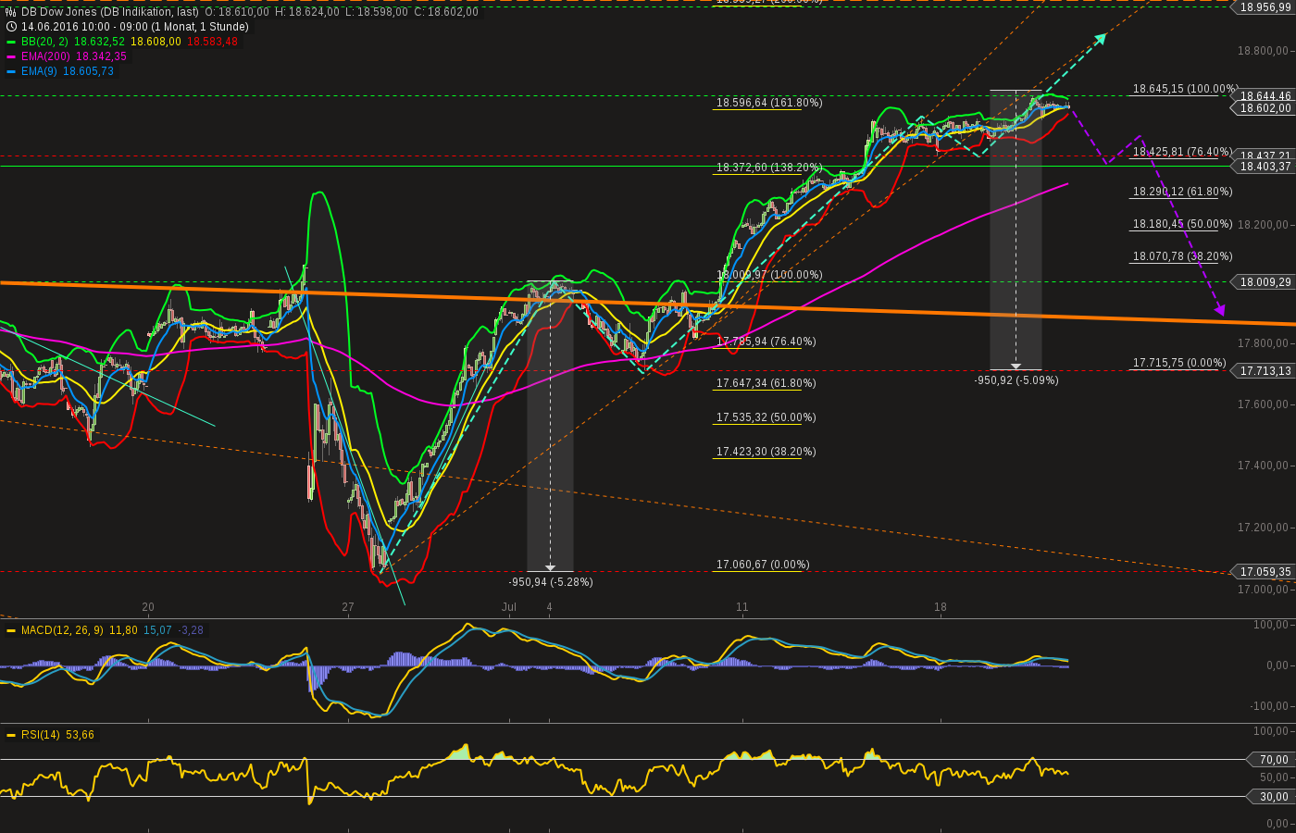Image resolution: width=1296 pixels, height=833 pixels.
Task: Open the 18.180,45 (50.00%) retracement label
Action: (x=1182, y=224)
